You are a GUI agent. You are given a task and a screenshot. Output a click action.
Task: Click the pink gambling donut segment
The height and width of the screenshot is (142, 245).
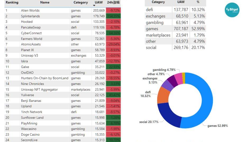click(x=179, y=79)
